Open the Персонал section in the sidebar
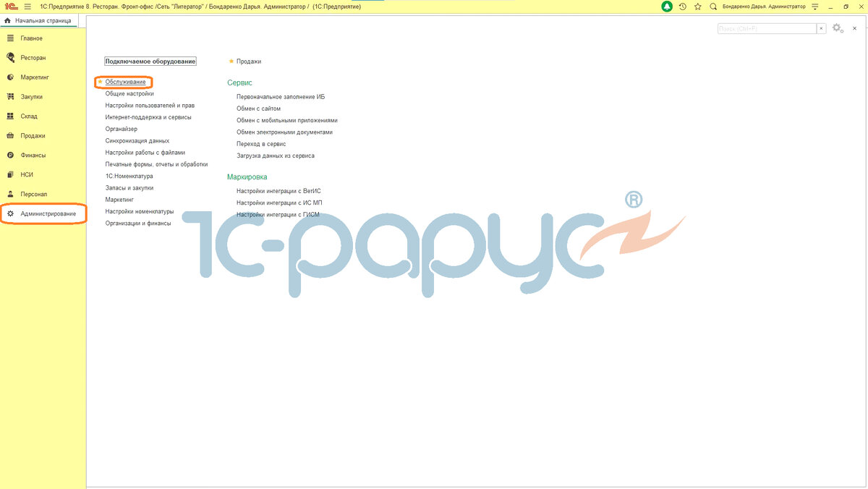 34,195
